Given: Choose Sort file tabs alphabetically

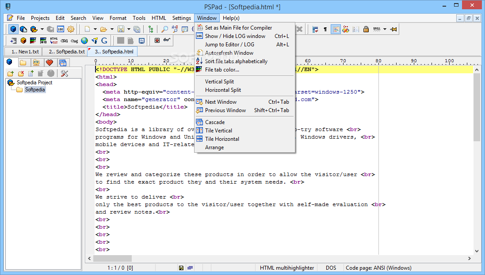Looking at the screenshot, I should tap(244, 61).
